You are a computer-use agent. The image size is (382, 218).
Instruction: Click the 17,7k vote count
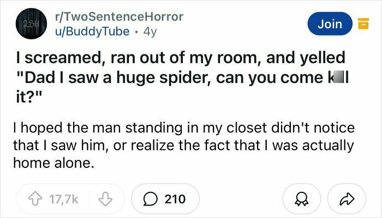[x=64, y=199]
